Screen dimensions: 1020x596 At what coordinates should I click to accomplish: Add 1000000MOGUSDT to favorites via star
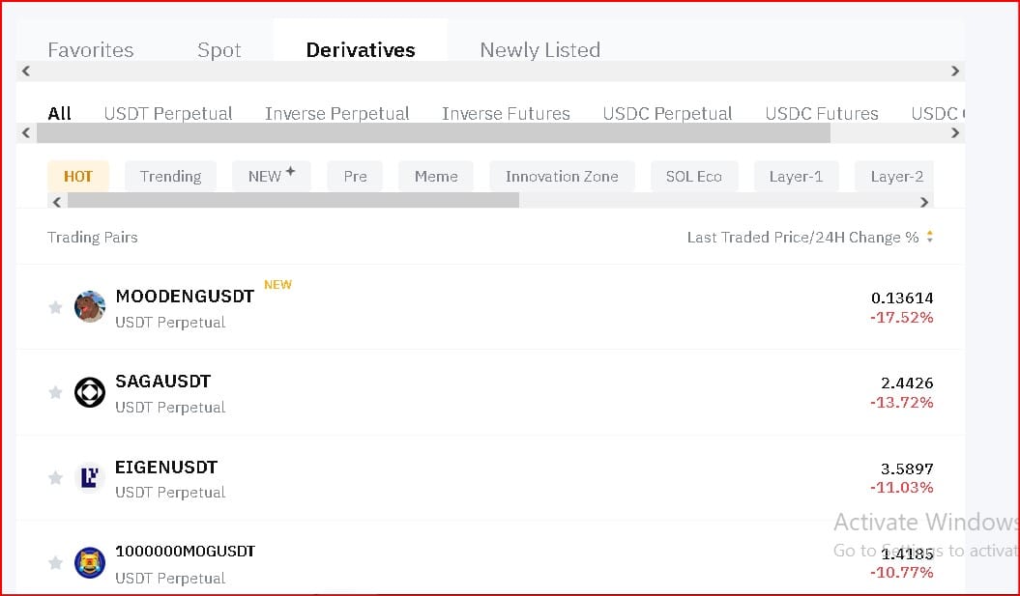[x=55, y=562]
